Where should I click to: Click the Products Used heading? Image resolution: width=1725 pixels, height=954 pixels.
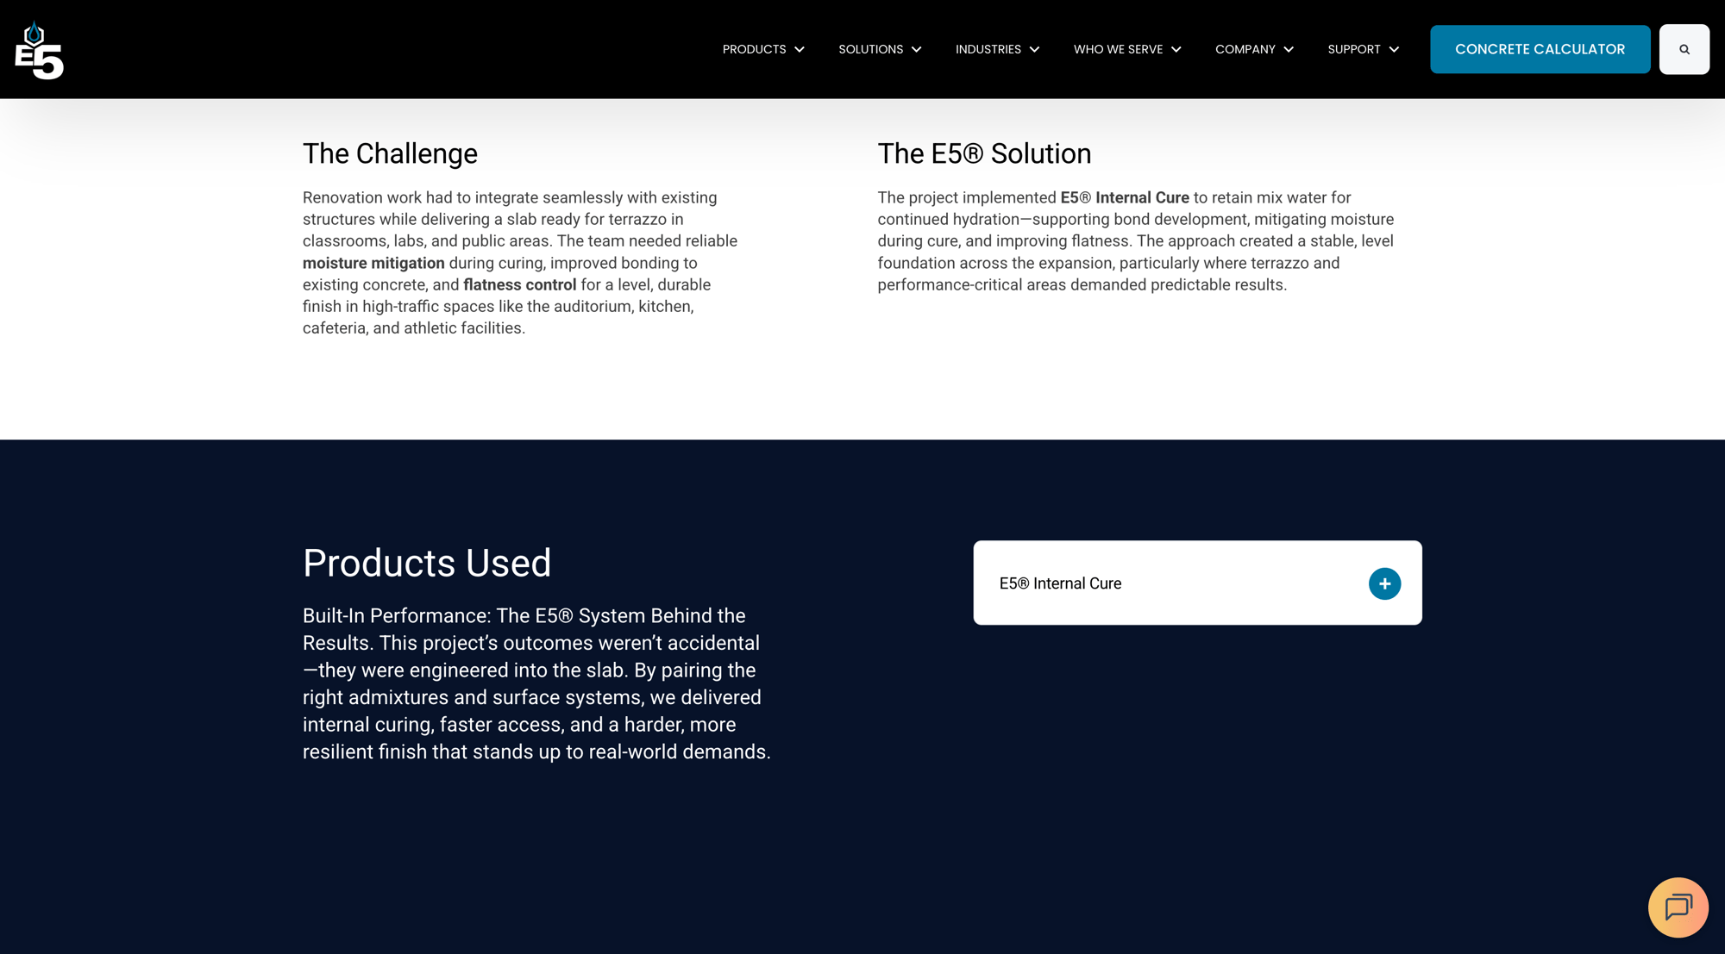[426, 563]
